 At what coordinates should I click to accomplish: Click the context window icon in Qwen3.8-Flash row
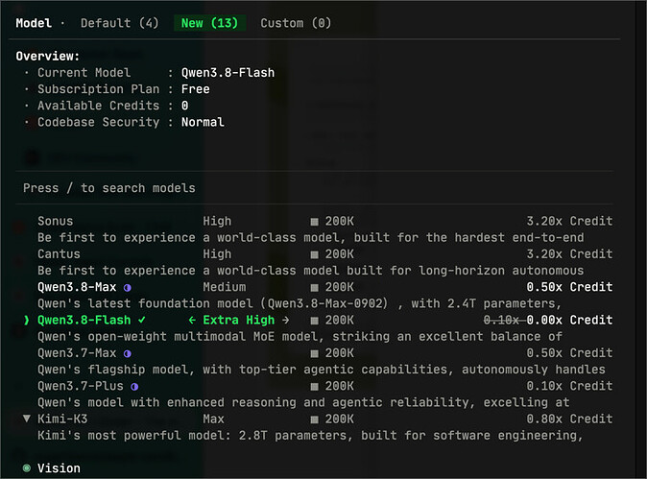point(315,321)
